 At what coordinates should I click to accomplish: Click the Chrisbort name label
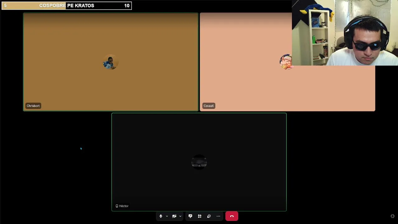coord(33,106)
